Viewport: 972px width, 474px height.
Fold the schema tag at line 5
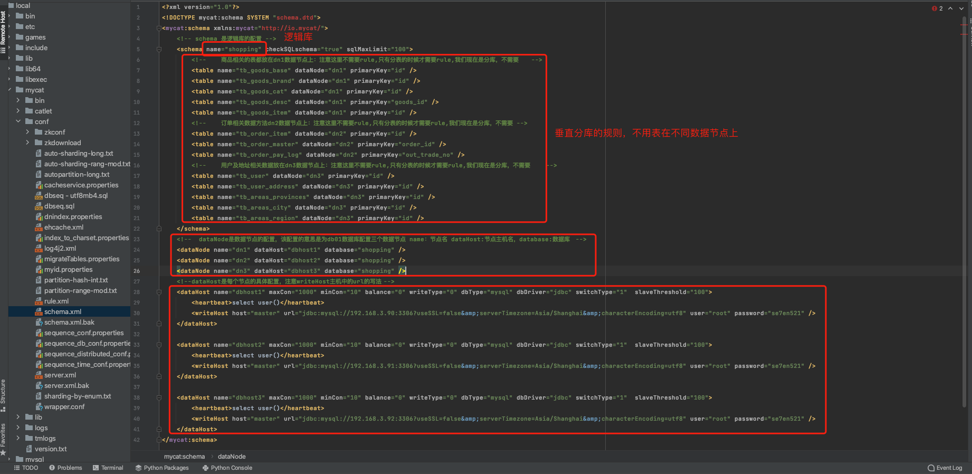[x=159, y=49]
